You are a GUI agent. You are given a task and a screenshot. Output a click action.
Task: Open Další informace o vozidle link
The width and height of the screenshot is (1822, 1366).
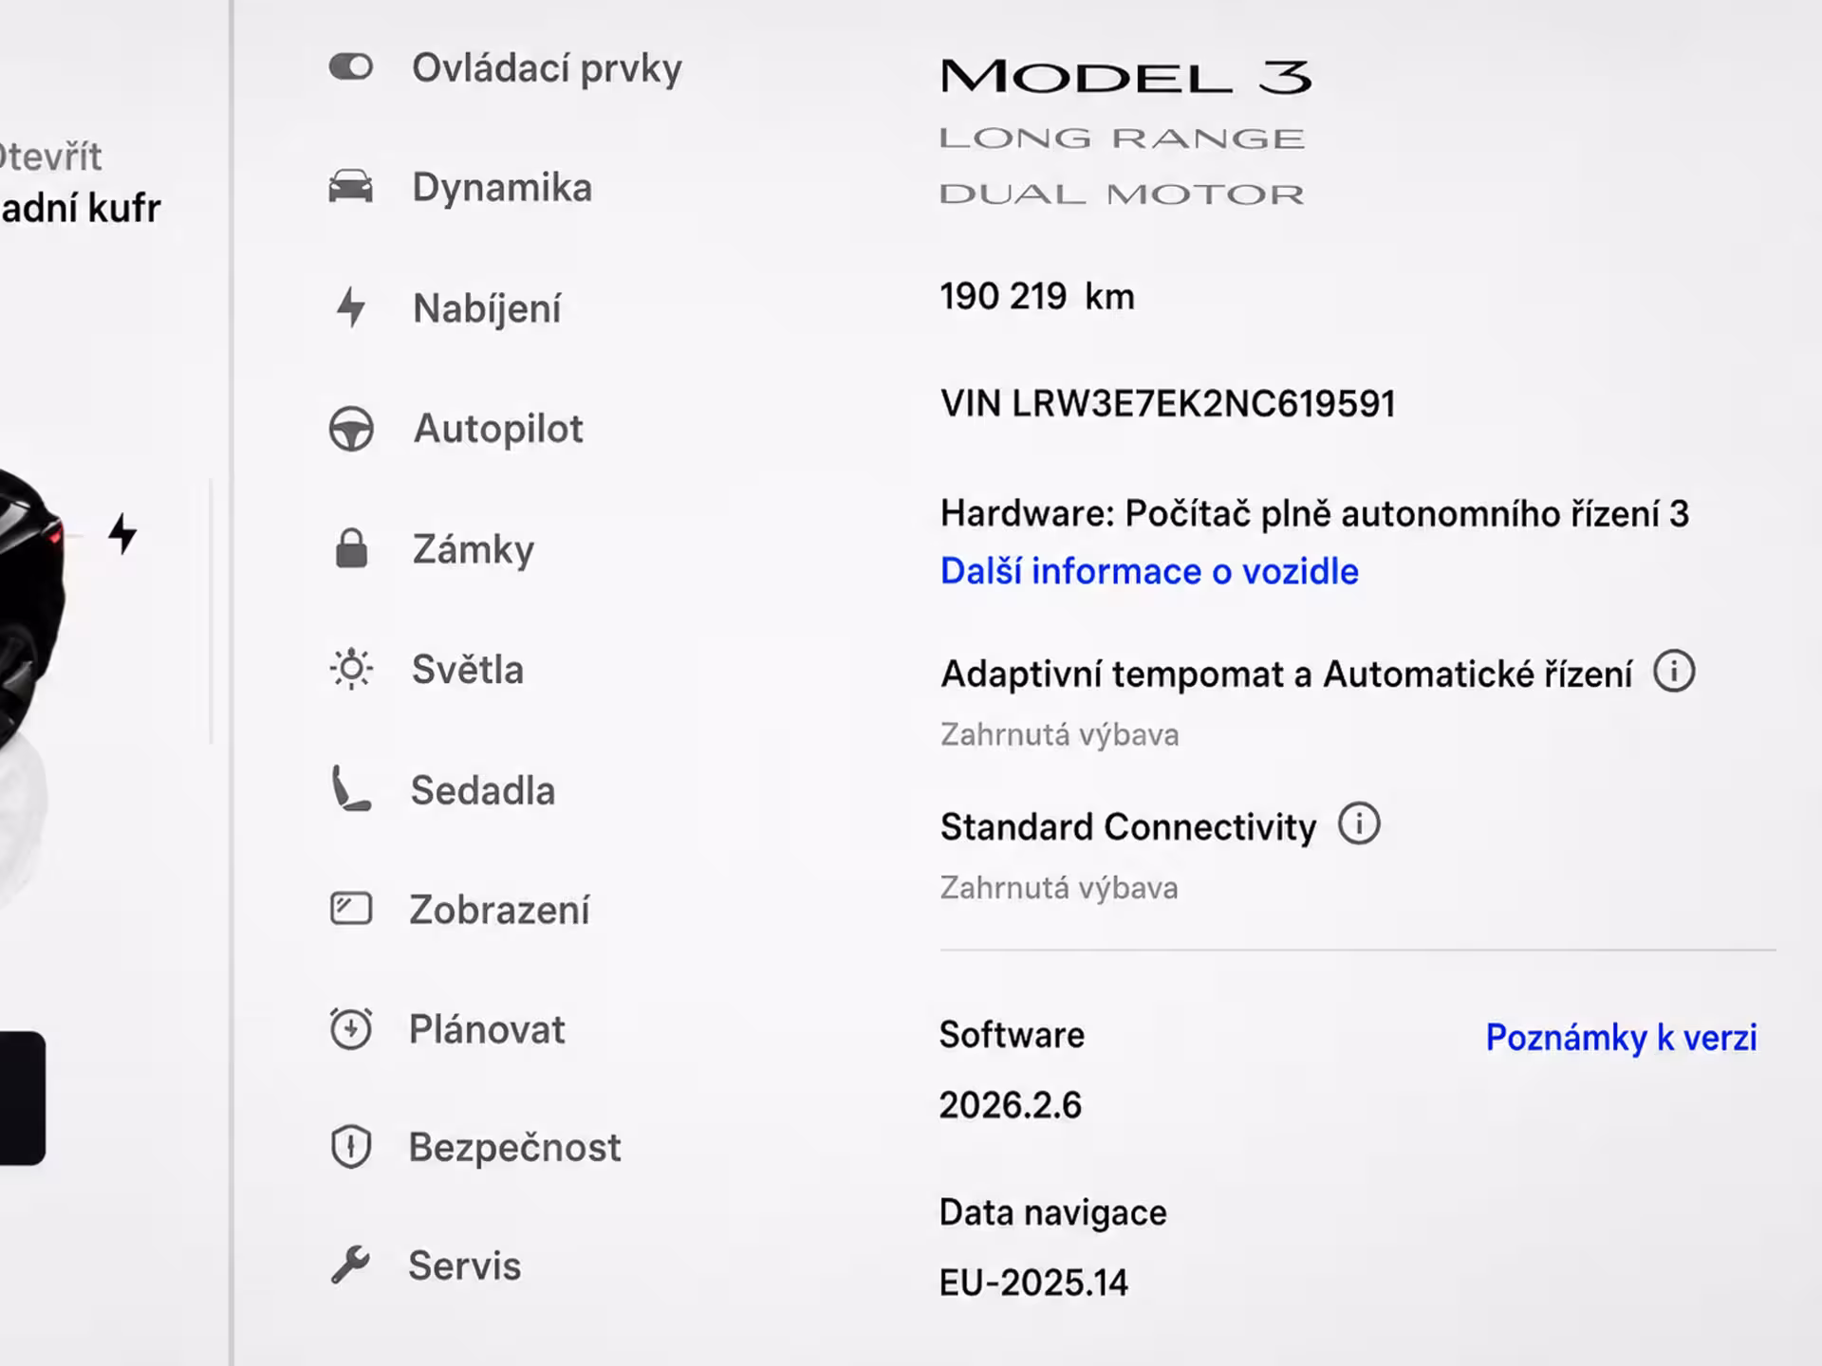coord(1149,571)
